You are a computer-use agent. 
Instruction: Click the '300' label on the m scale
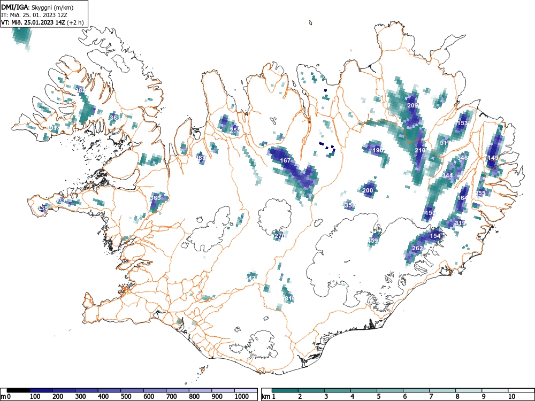pos(80,397)
